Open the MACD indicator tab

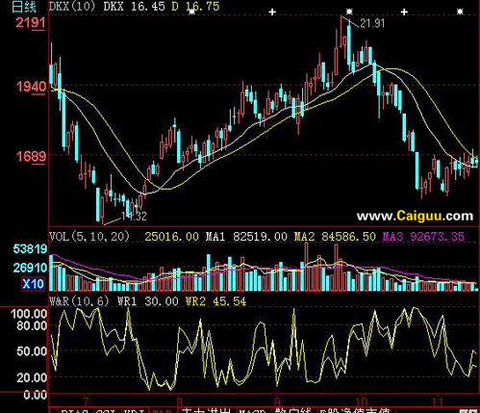tap(252, 411)
